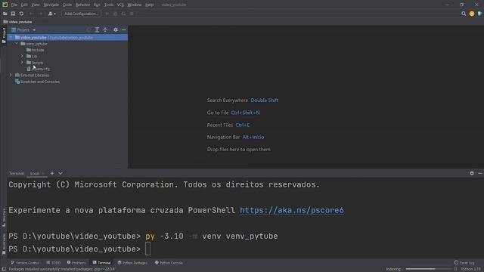
Task: Toggle the Bookmarks side tool window tab
Action: point(4,244)
